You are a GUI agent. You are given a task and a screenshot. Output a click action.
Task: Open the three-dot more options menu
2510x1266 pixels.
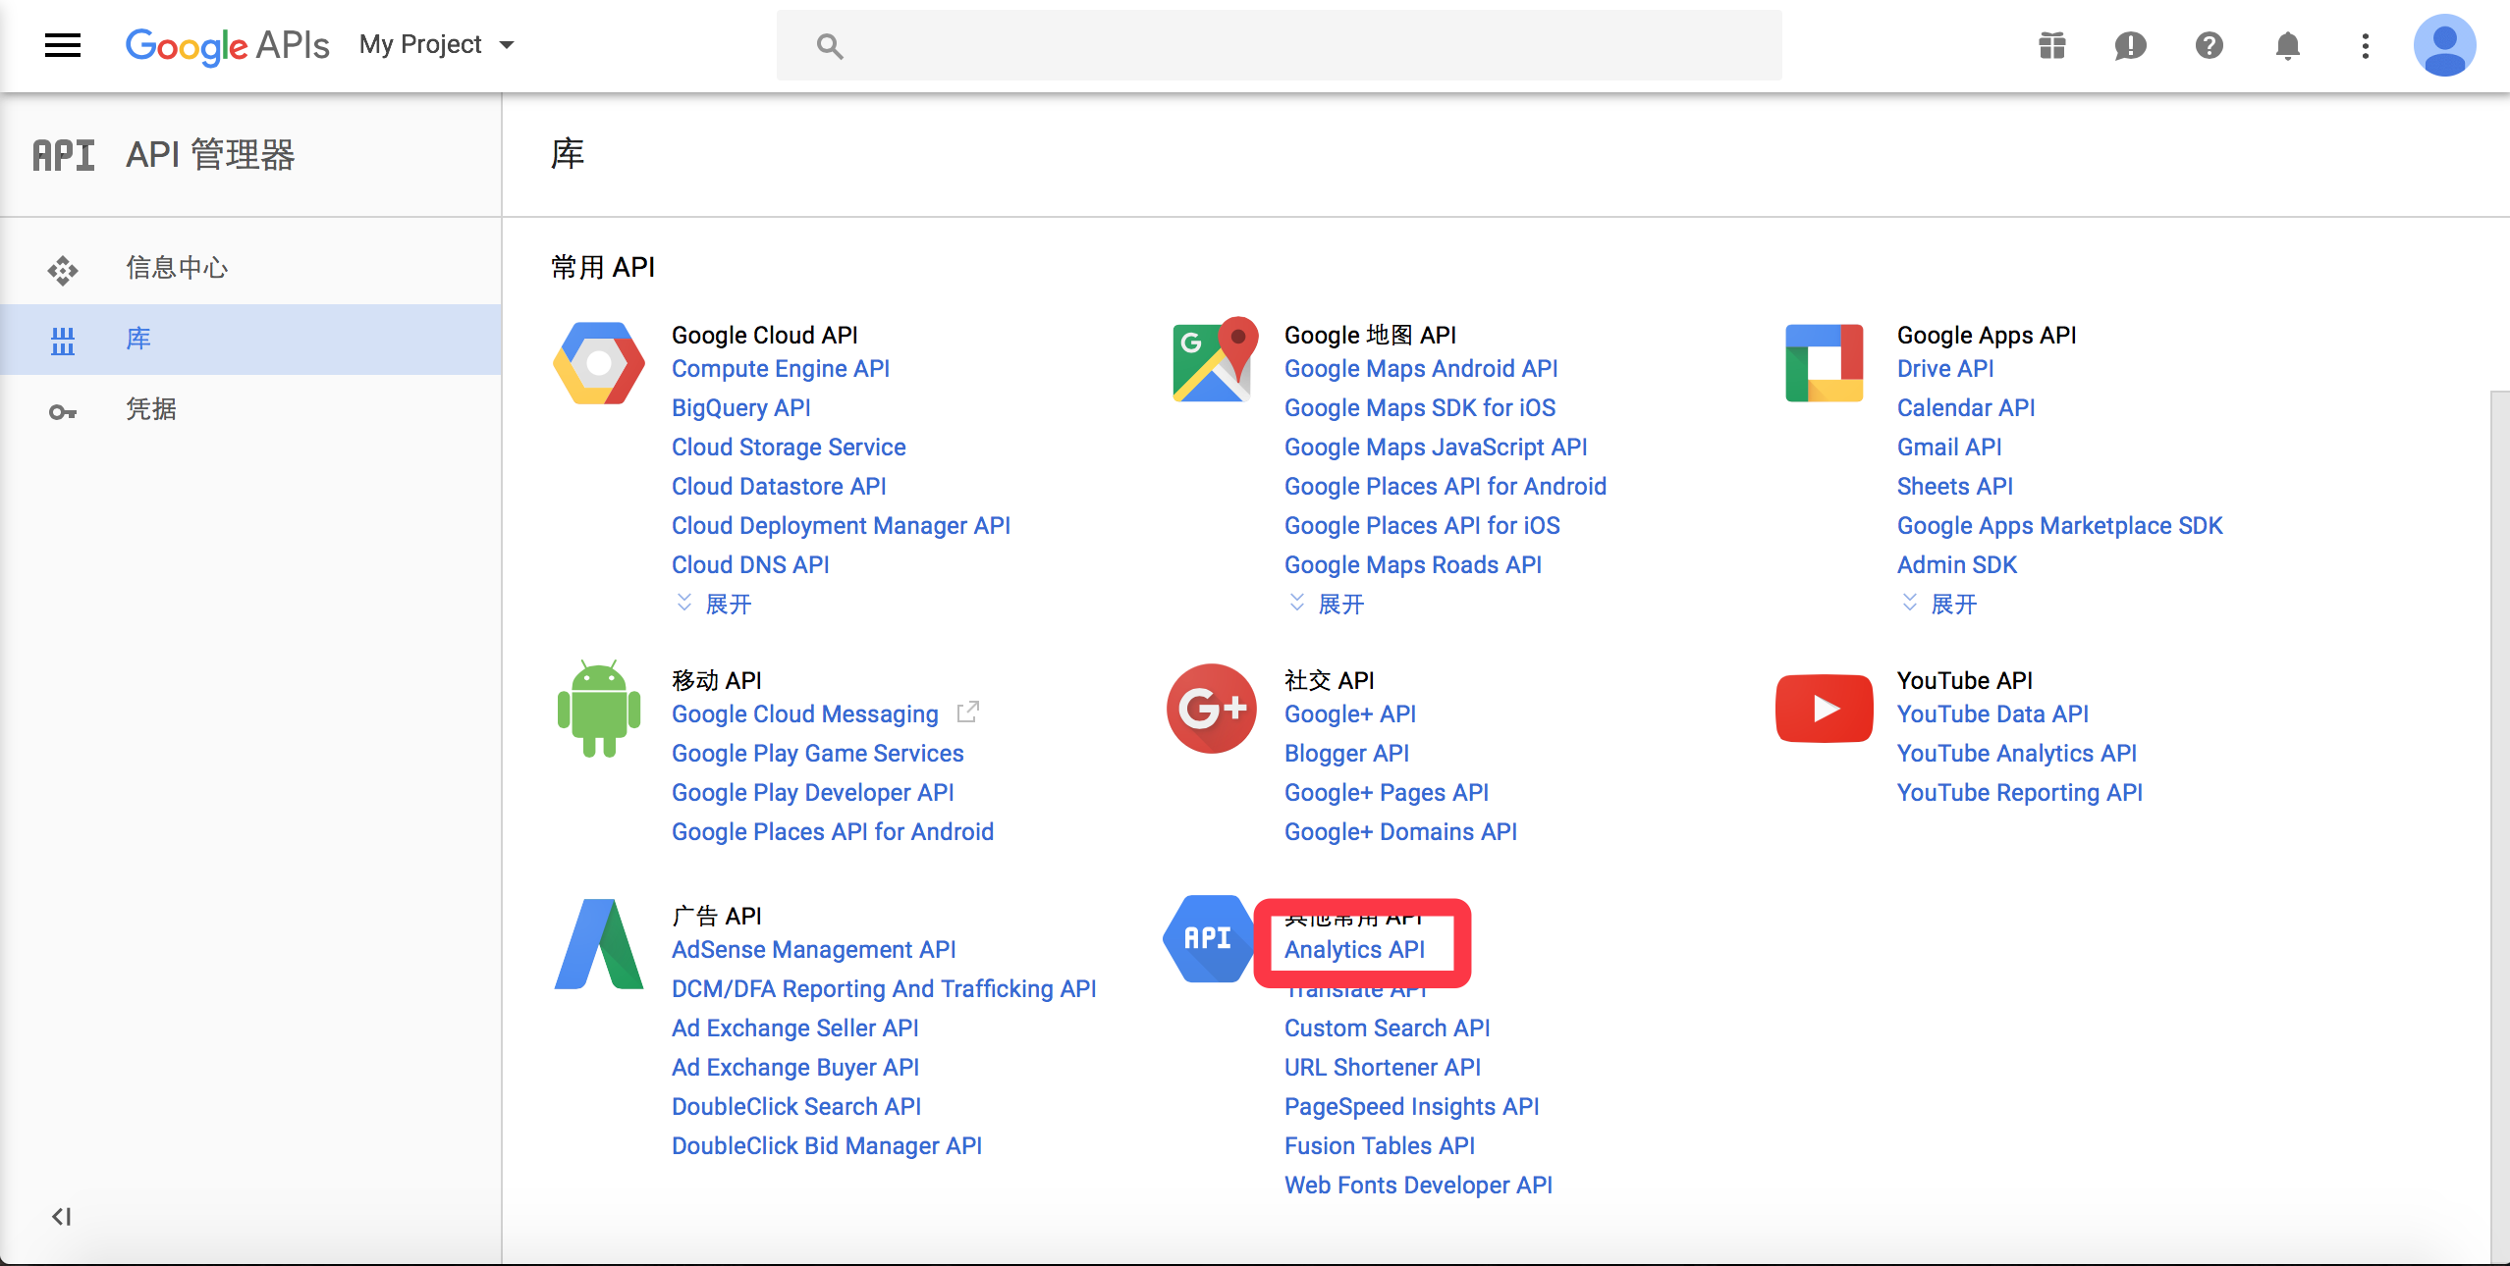coord(2366,45)
